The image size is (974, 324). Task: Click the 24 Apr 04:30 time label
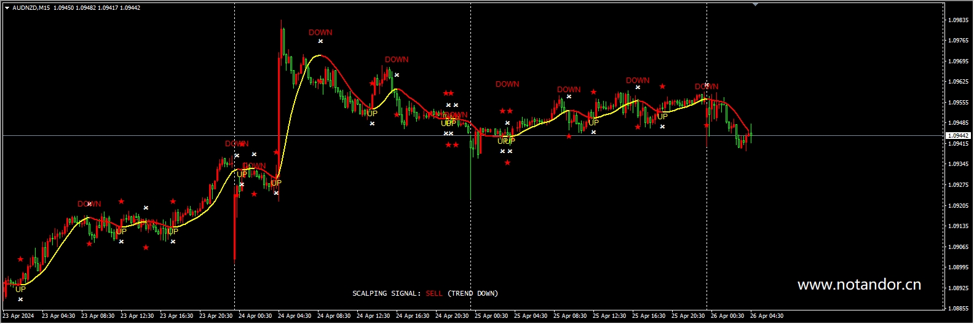[x=295, y=316]
